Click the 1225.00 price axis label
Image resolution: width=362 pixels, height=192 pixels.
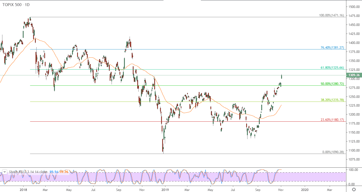354,106
